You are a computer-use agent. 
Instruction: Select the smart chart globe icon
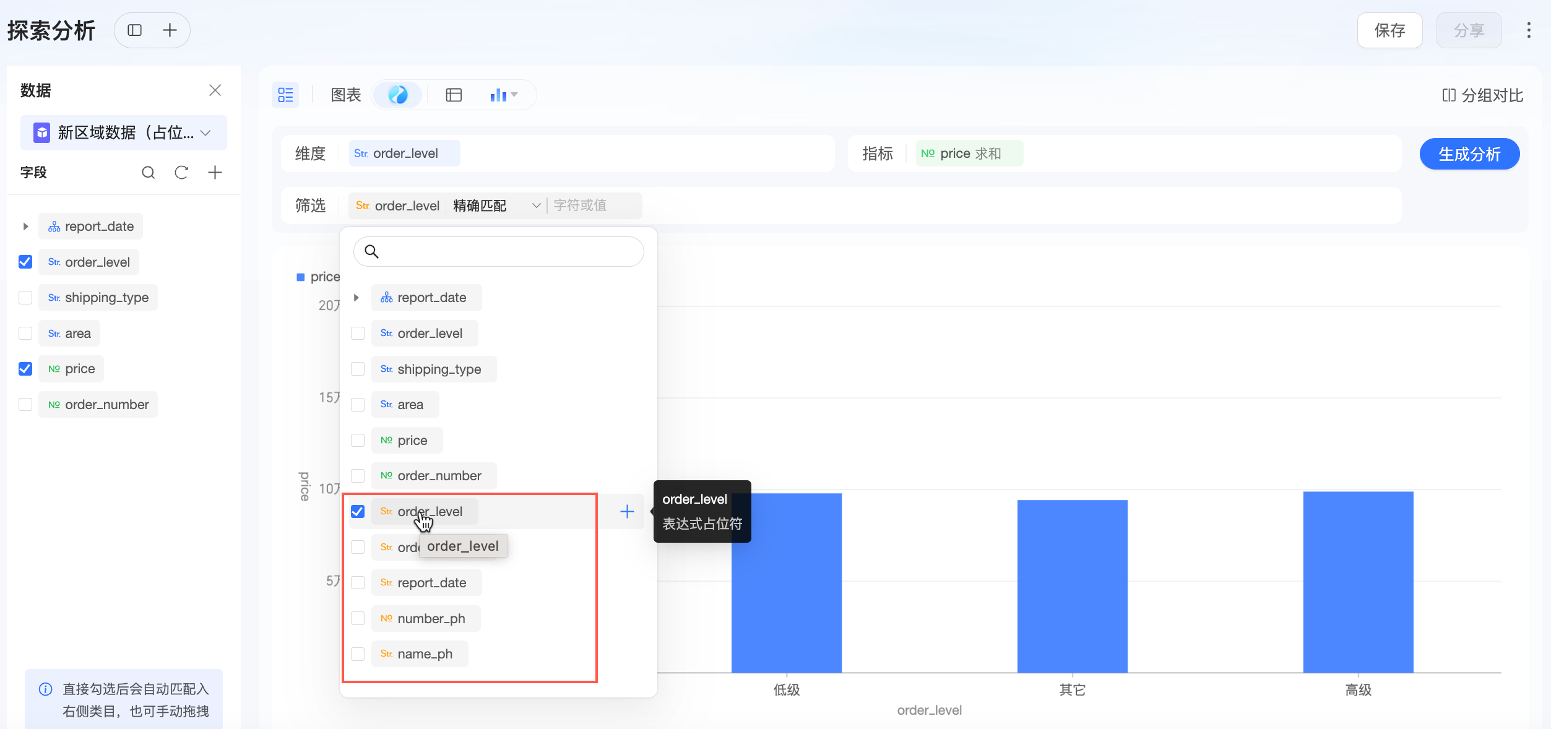click(x=398, y=95)
